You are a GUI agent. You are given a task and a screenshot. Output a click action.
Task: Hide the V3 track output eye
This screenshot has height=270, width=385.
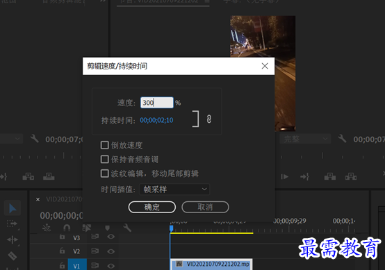[110, 237]
